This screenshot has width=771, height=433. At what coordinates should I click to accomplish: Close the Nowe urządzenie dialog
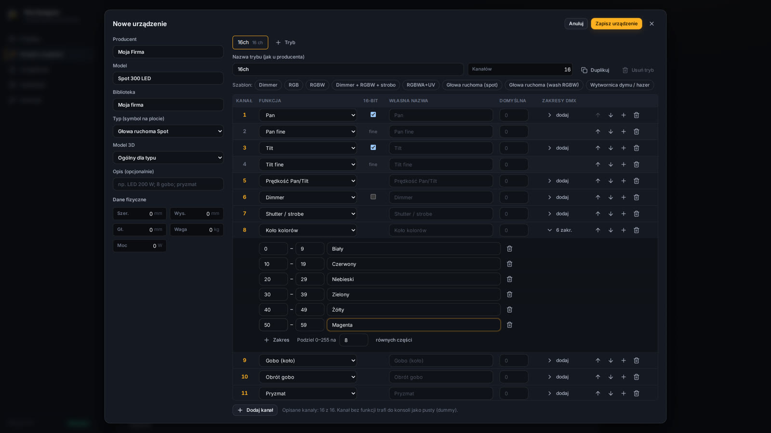(651, 24)
